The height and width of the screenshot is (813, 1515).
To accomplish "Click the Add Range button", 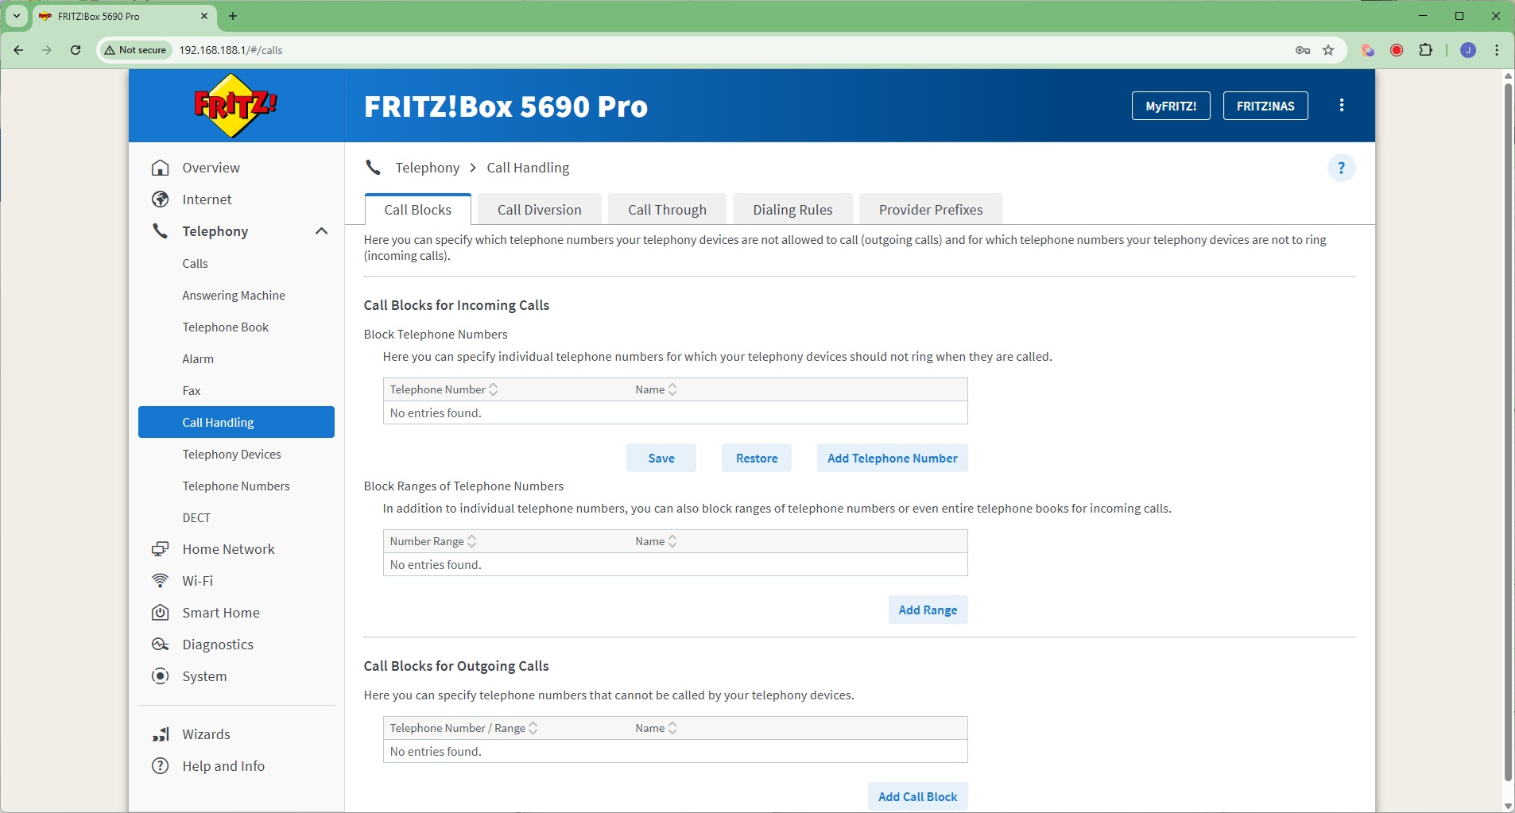I will pos(928,610).
